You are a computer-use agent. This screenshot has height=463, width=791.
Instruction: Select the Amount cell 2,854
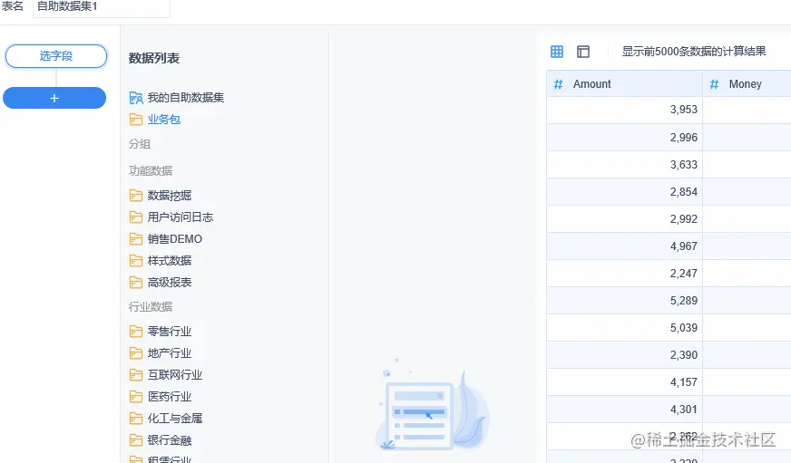coord(624,191)
